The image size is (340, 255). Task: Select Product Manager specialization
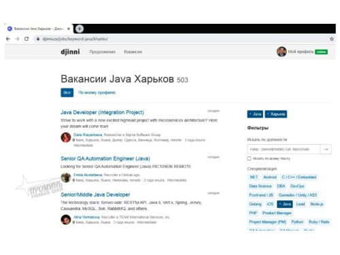pos(277,213)
